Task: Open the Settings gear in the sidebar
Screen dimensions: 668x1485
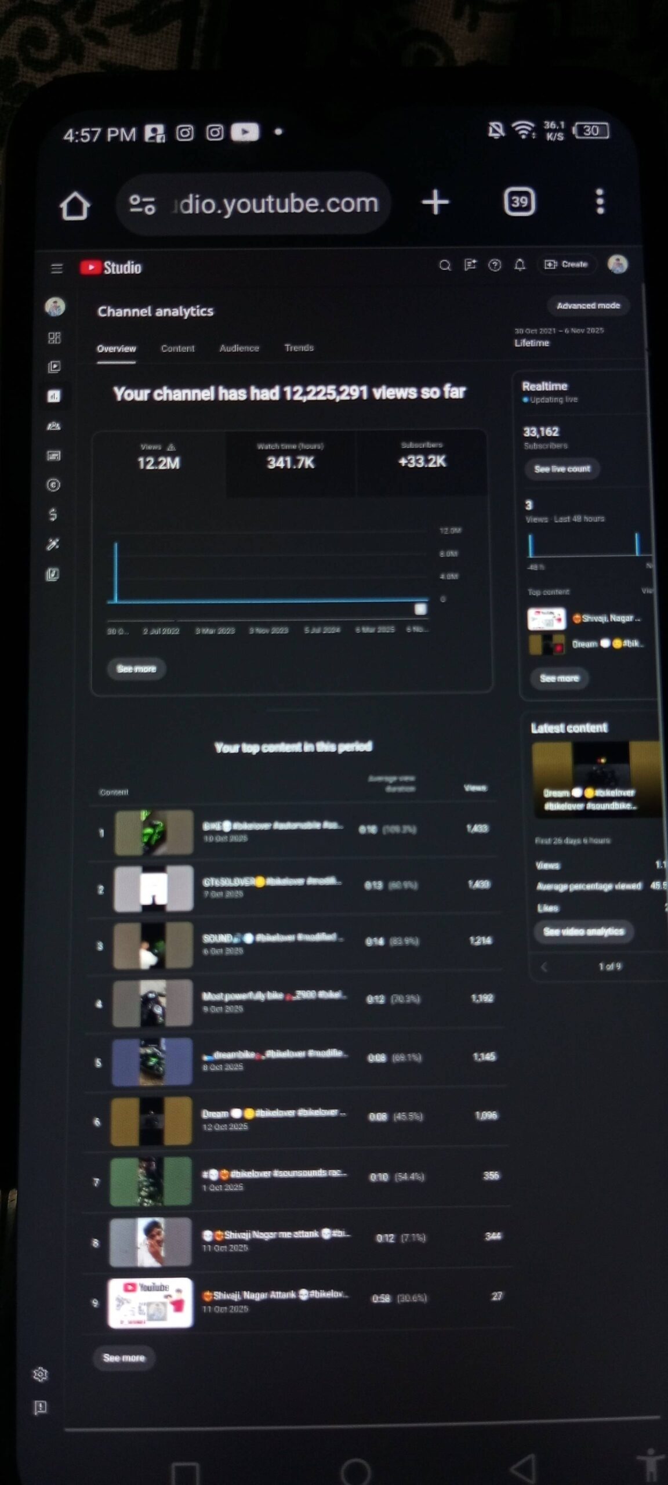Action: click(x=41, y=1375)
